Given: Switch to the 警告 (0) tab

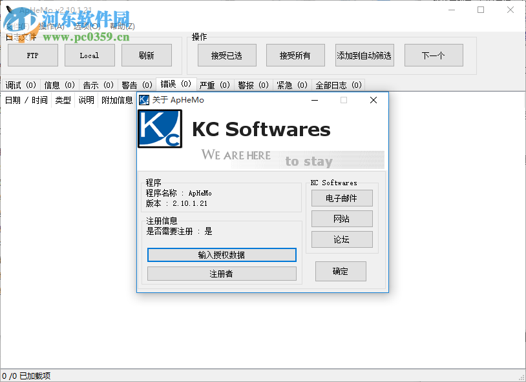Looking at the screenshot, I should [137, 85].
